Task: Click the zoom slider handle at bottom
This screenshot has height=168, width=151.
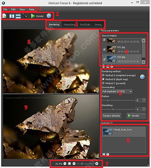Action: pyautogui.click(x=82, y=164)
